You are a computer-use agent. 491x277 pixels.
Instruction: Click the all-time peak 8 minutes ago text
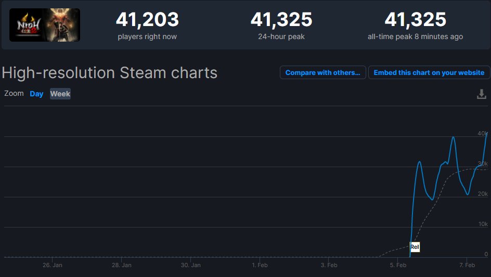tap(415, 36)
